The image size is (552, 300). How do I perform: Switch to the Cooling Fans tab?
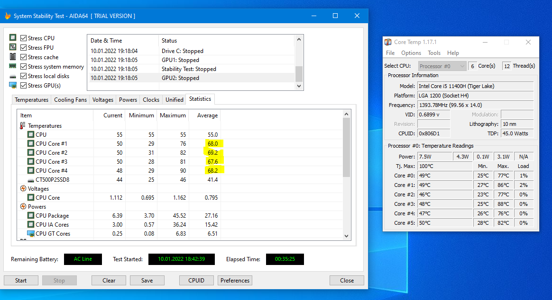coord(70,100)
